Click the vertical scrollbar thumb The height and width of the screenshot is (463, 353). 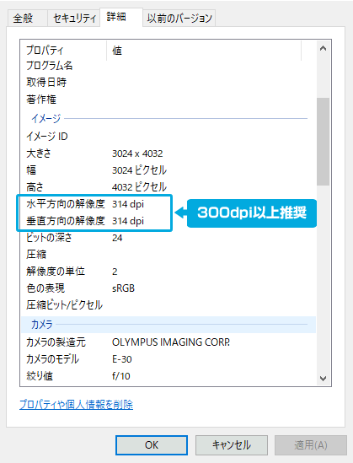[x=323, y=142]
